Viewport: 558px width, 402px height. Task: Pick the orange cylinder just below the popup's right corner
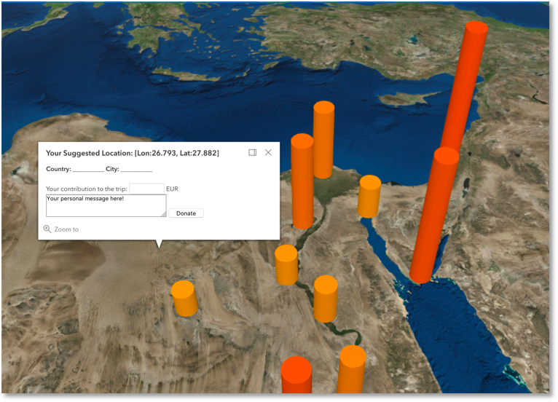[286, 264]
